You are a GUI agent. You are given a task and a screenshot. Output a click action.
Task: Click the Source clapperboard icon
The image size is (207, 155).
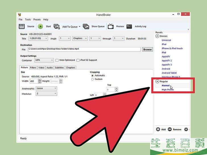[22, 26]
